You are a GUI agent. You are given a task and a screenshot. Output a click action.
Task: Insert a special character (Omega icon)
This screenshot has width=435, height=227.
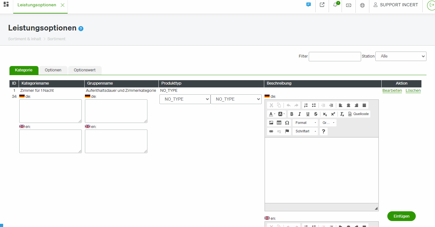pos(287,123)
